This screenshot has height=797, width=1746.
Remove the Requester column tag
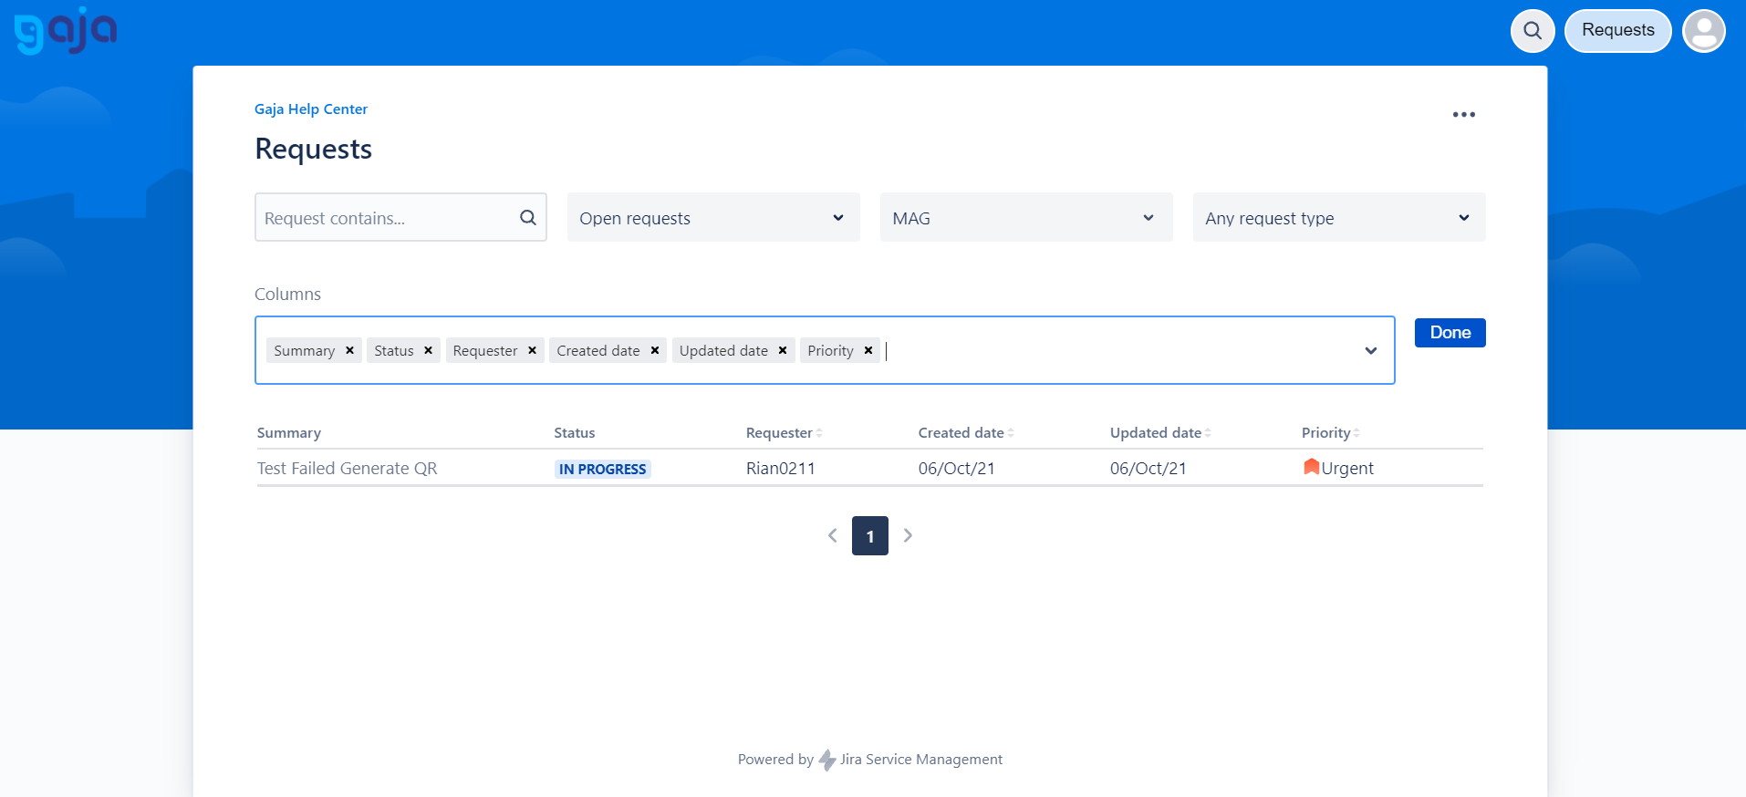coord(532,350)
